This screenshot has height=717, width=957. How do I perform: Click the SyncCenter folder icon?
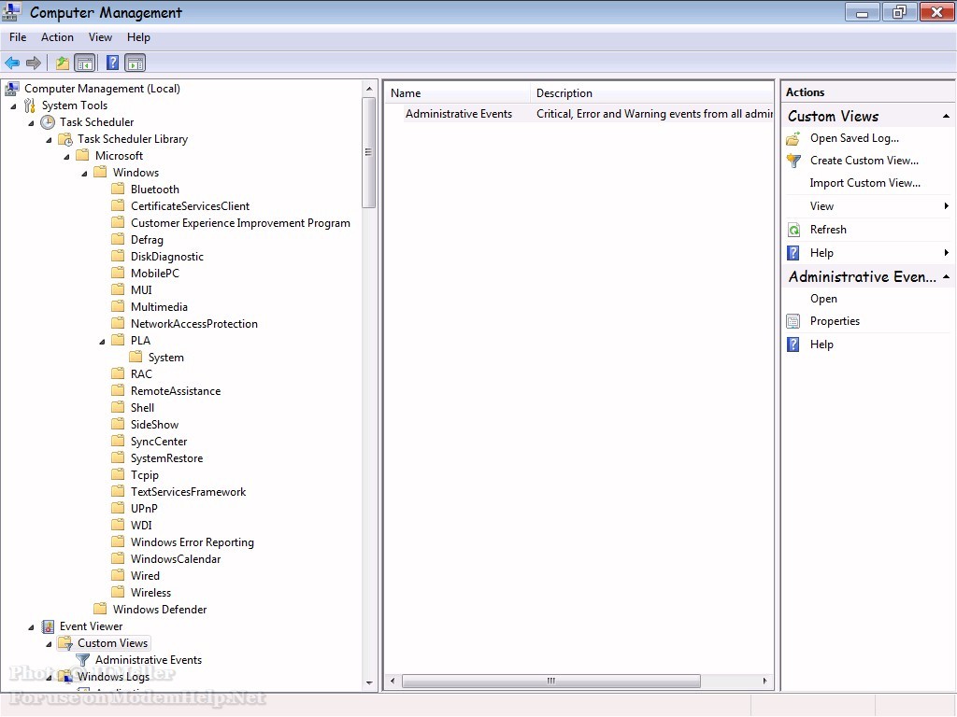[119, 441]
